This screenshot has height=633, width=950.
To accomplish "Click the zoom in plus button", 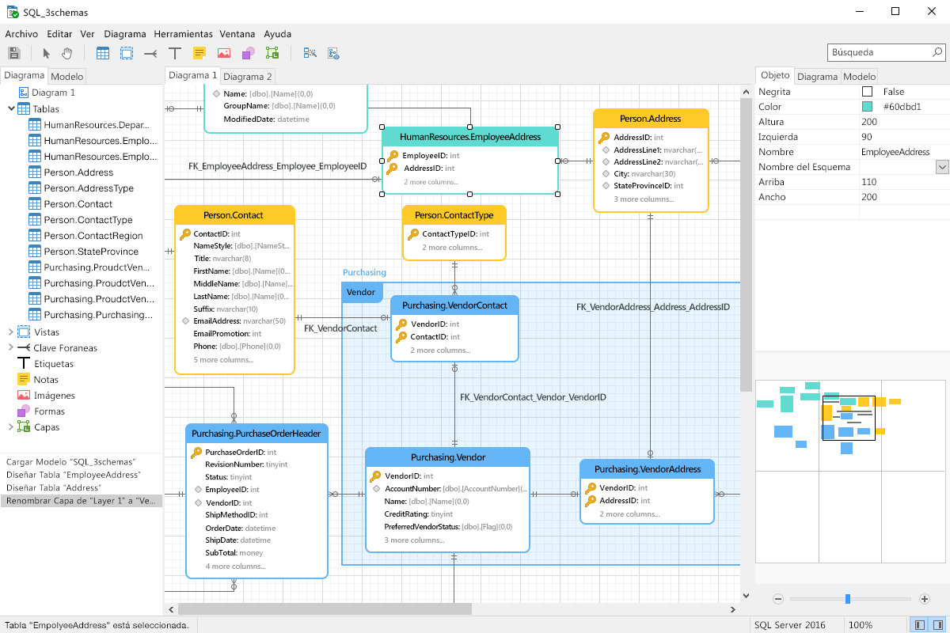I will click(x=925, y=599).
